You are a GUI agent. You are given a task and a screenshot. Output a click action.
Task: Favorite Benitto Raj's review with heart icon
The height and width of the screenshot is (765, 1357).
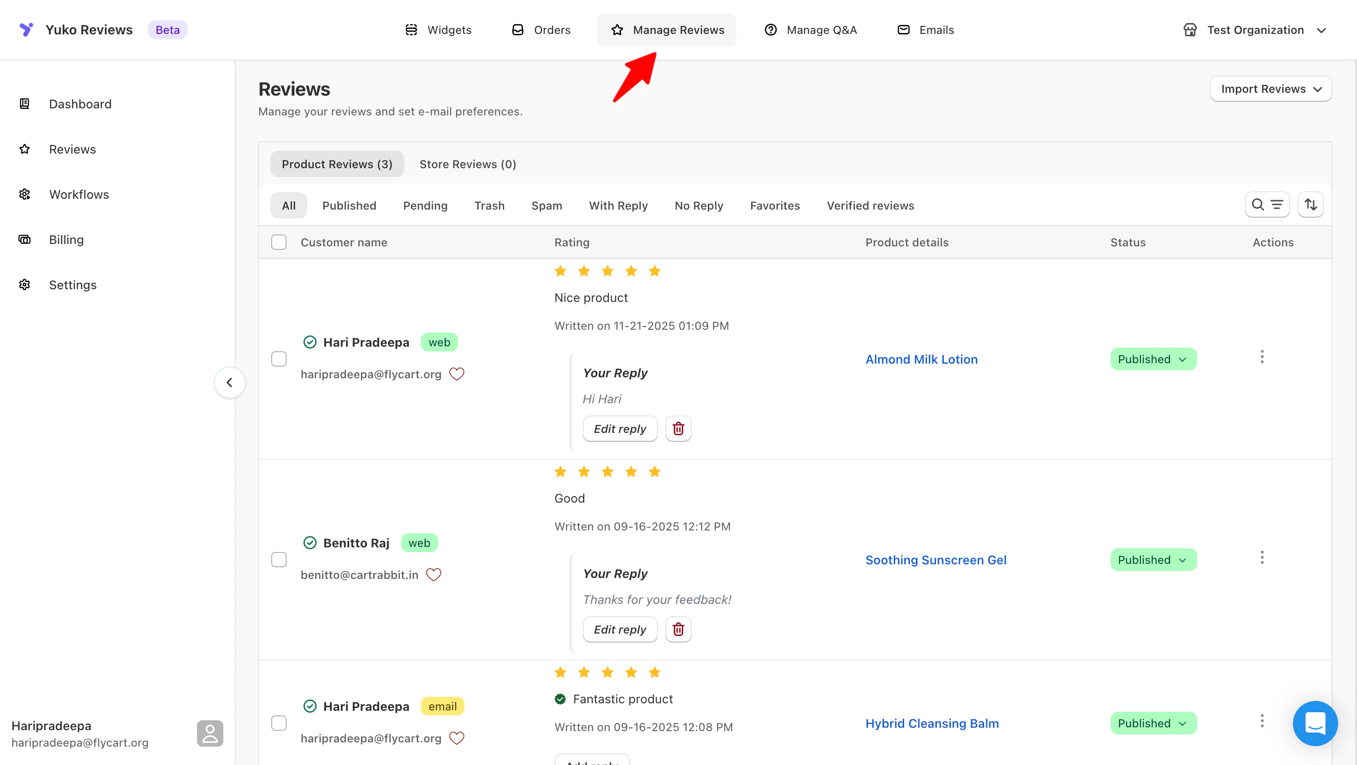433,574
